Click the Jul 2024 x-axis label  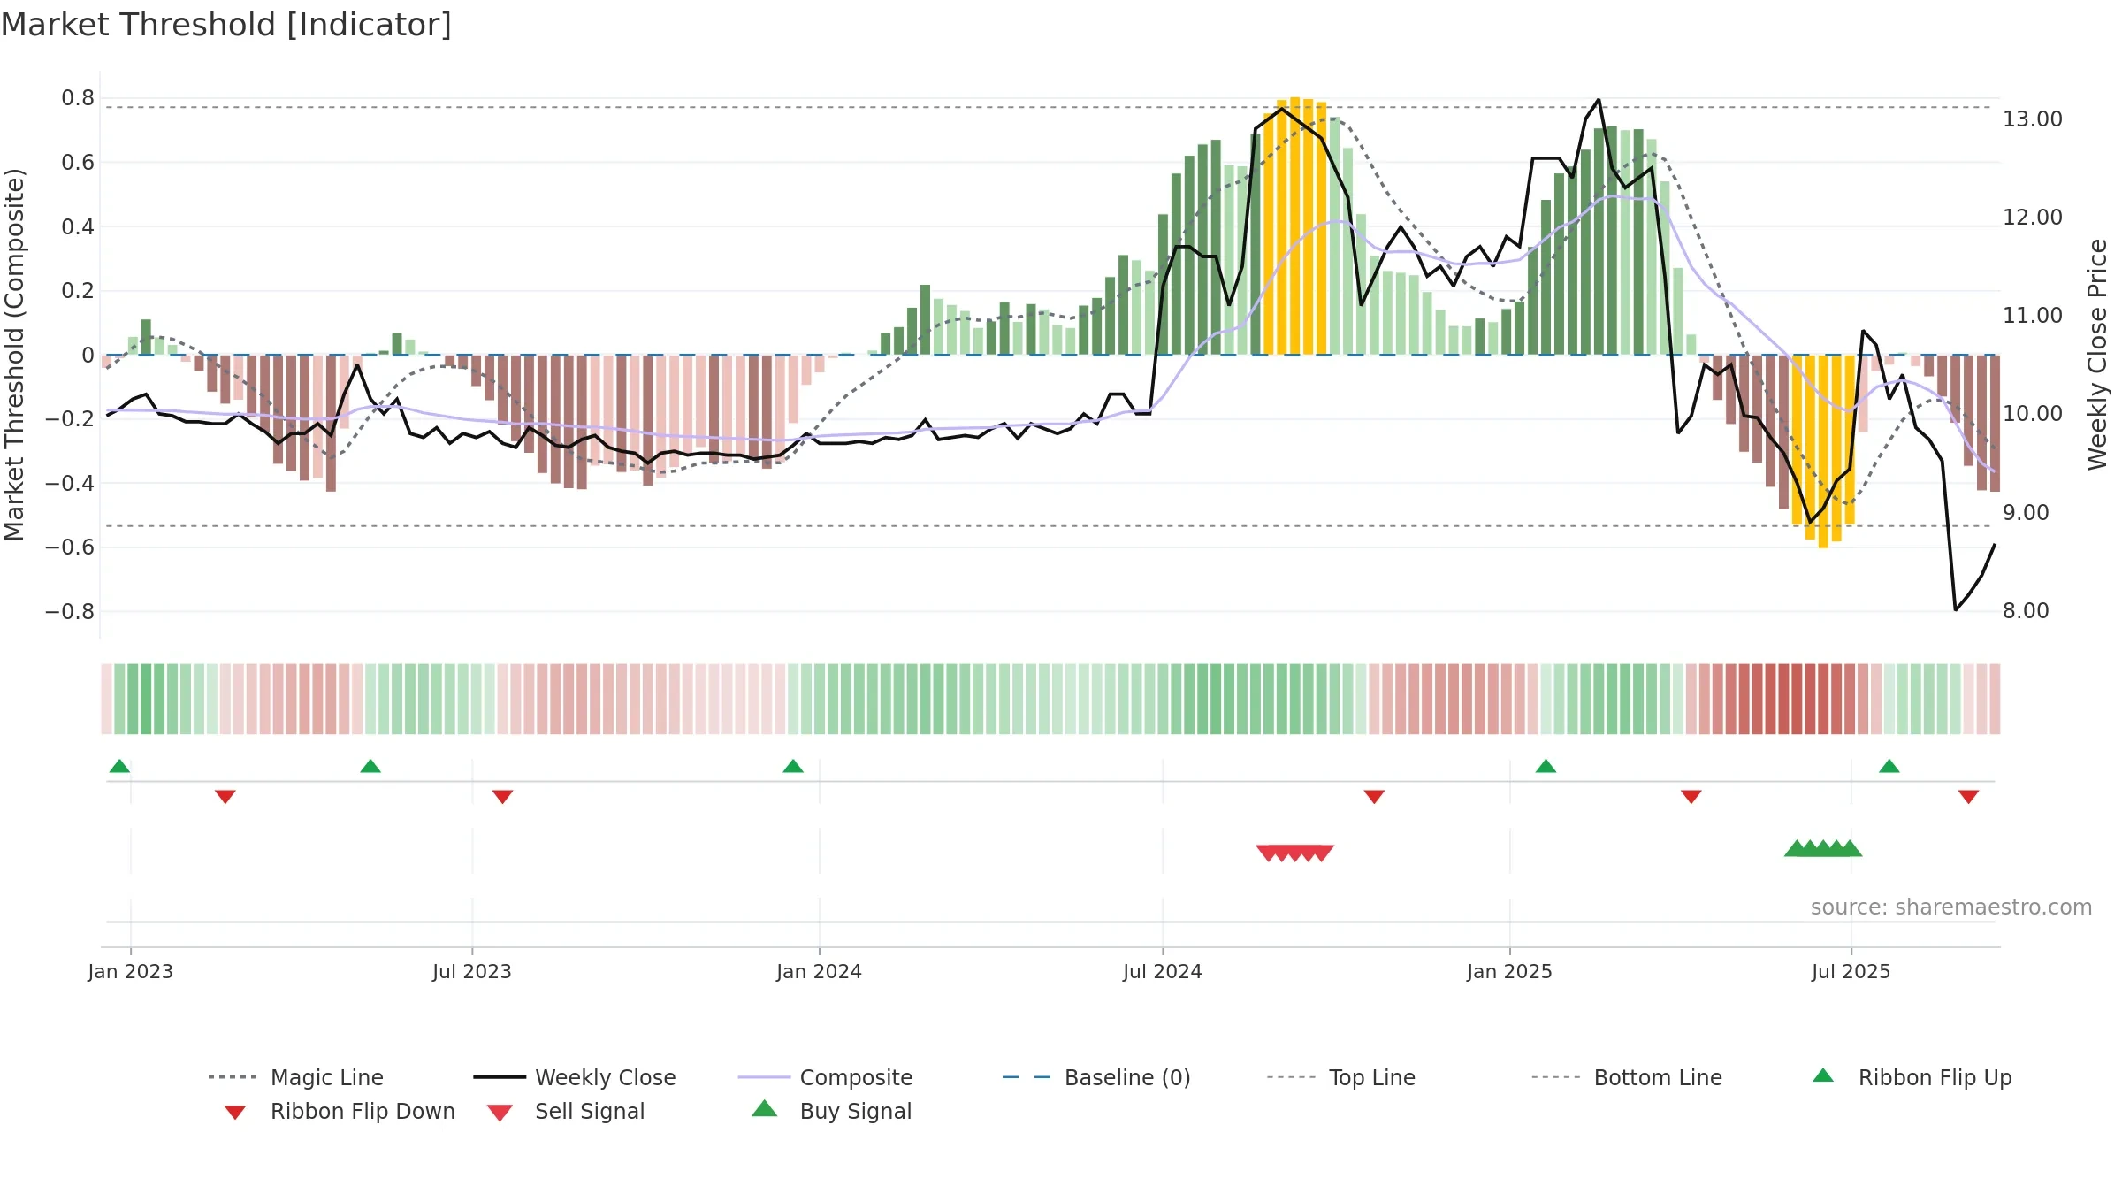tap(1163, 971)
